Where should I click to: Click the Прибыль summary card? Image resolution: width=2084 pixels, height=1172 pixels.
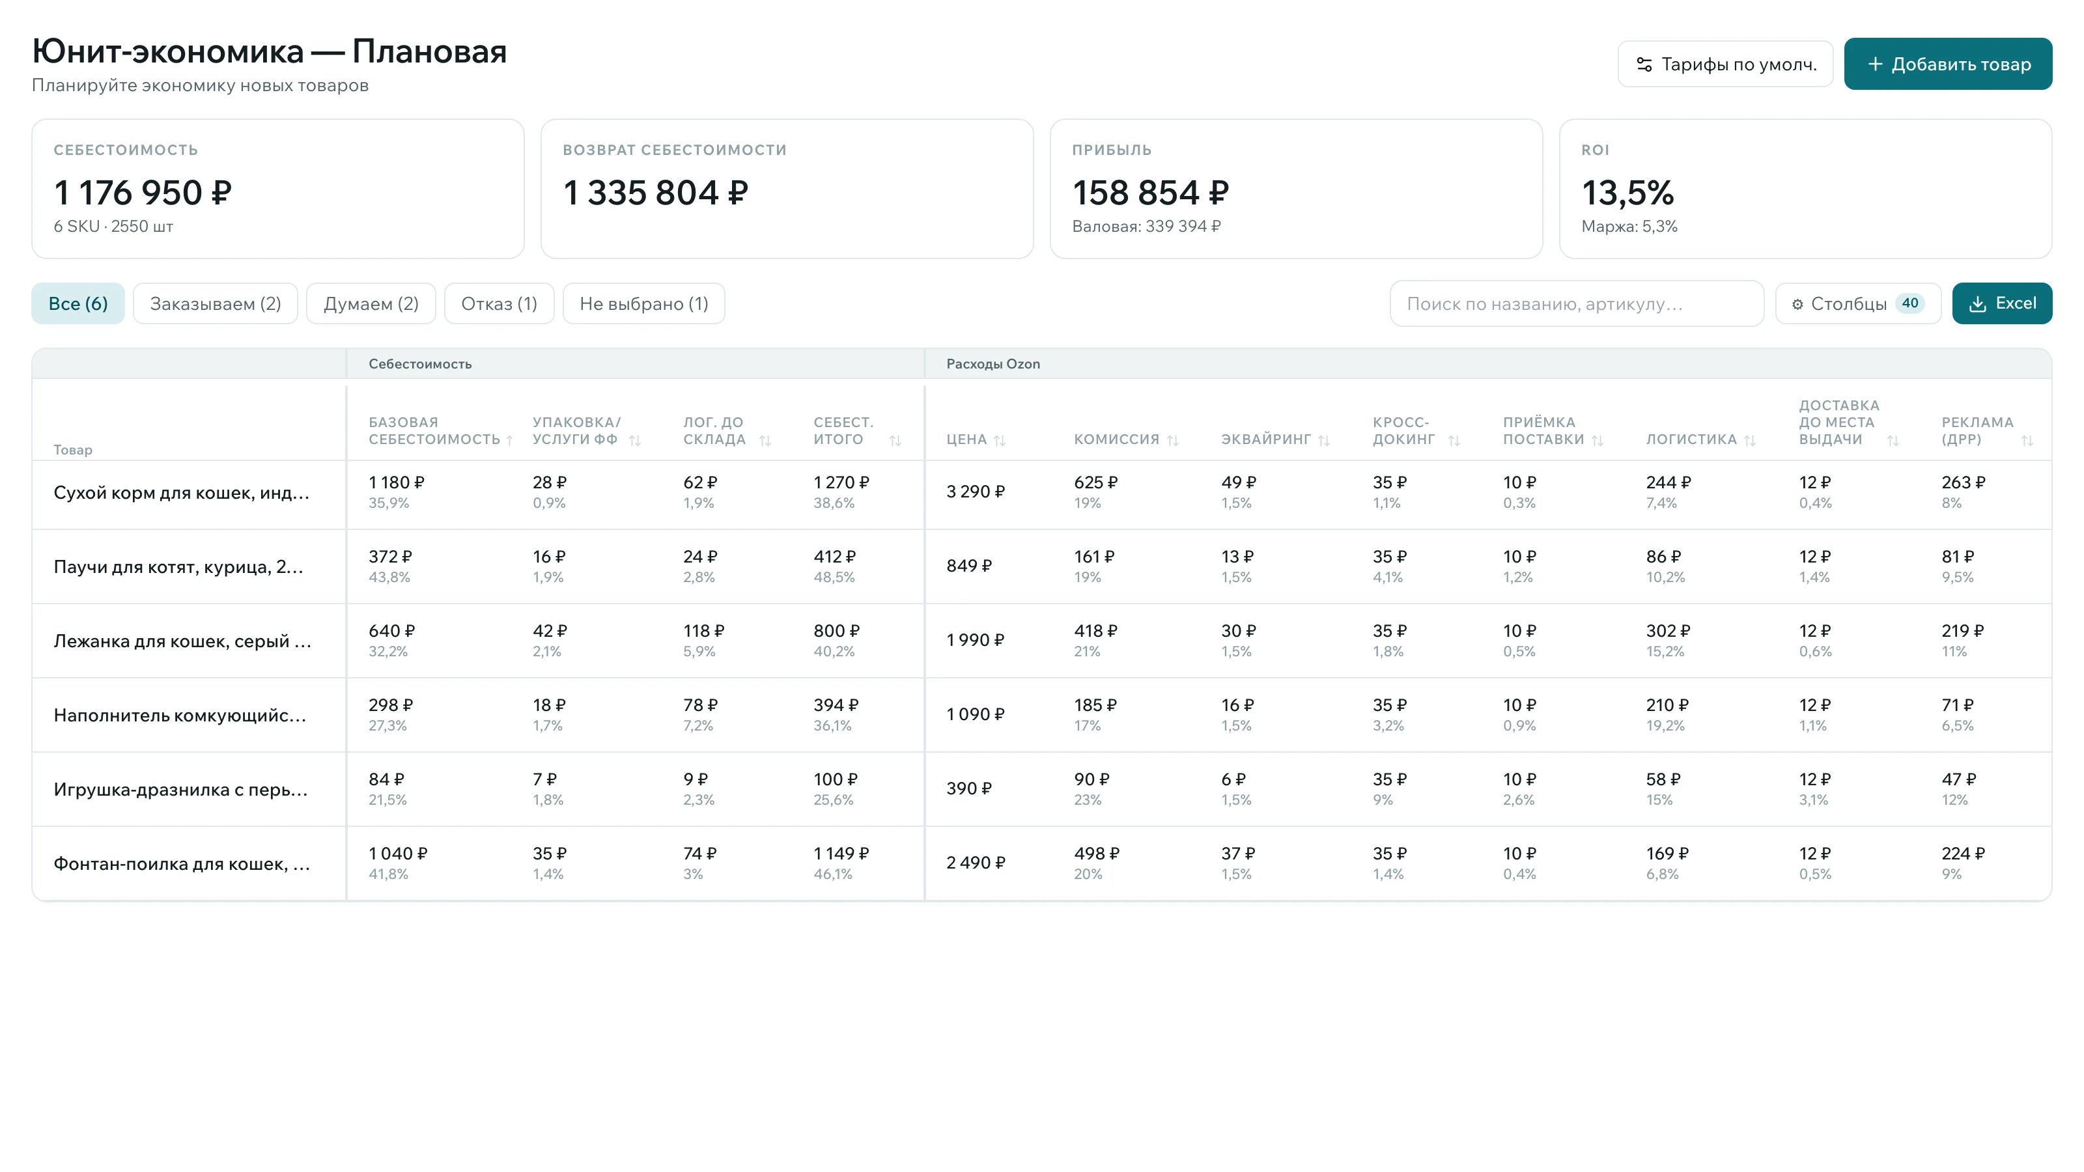click(1297, 189)
